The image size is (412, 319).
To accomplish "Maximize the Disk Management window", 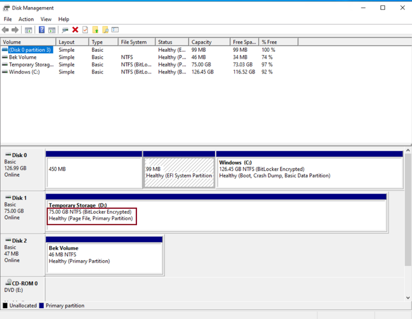I will point(383,8).
